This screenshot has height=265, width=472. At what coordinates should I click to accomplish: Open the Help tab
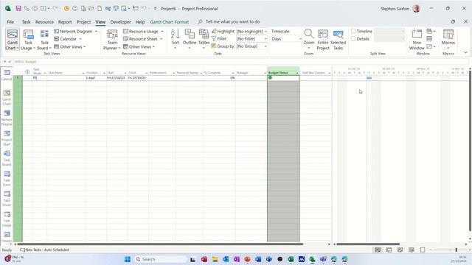(140, 21)
